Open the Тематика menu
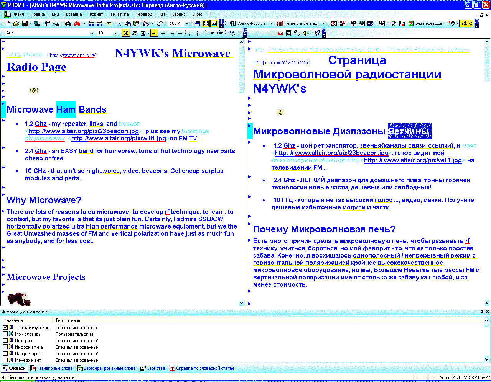 point(119,14)
